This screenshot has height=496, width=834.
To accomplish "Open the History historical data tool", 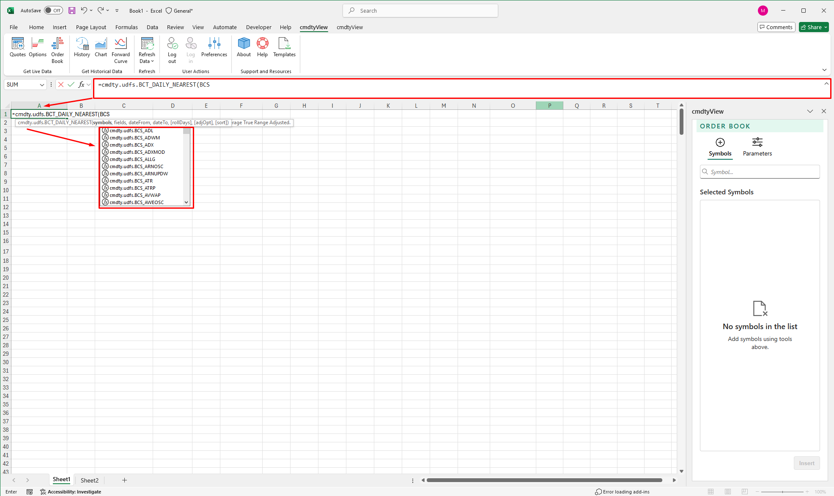I will coord(82,47).
